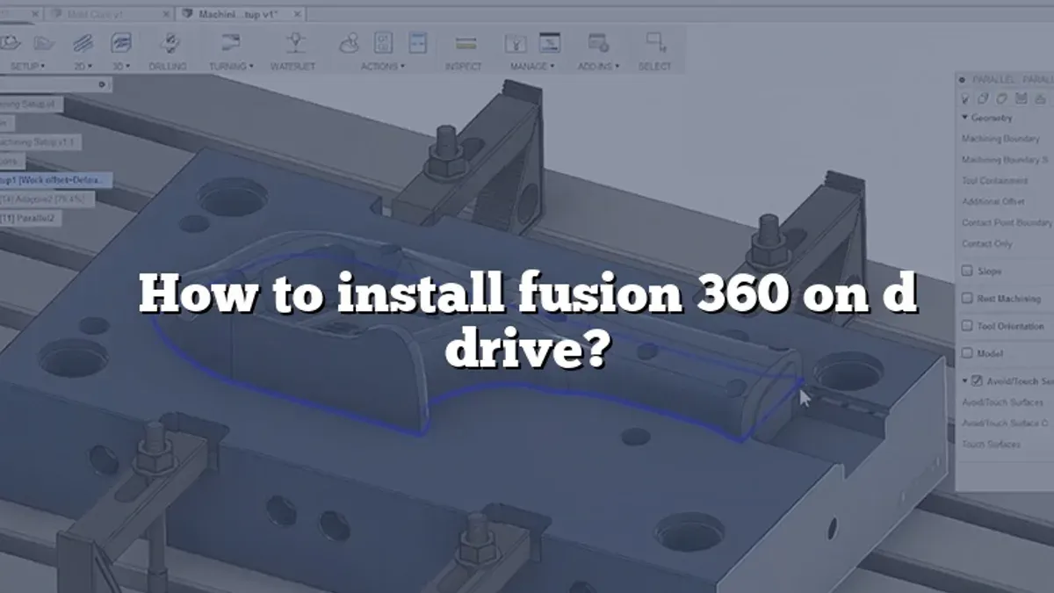Select the Touch Surfaces option
This screenshot has height=593, width=1054.
pos(992,445)
